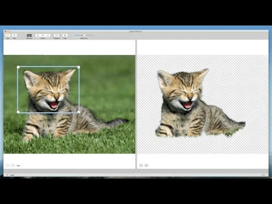Click the top-left handle of the selection rectangle
Image resolution: width=272 pixels, height=204 pixels.
pyautogui.click(x=18, y=67)
